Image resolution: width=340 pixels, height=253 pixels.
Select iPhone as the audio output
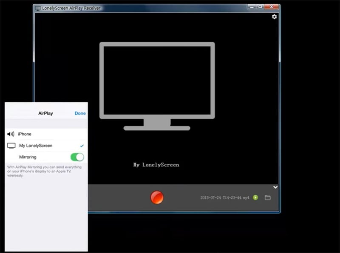46,134
